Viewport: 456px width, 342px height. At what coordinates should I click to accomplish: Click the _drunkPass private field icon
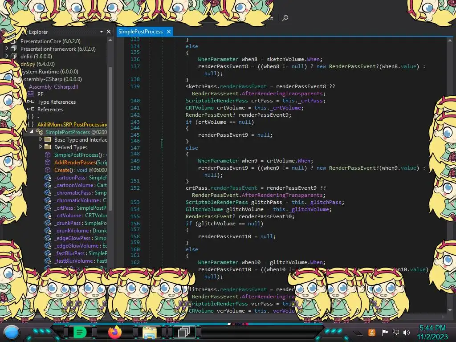click(x=48, y=223)
